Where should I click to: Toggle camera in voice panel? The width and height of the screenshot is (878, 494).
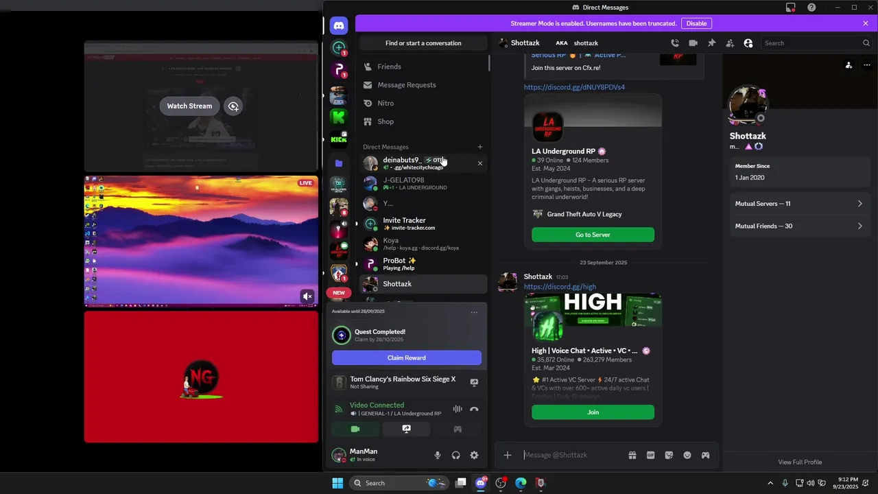pos(355,429)
